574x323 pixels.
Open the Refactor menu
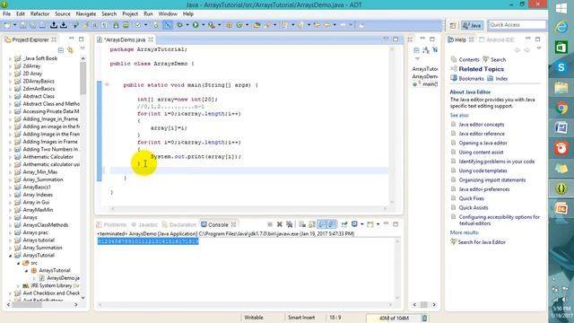[x=39, y=14]
